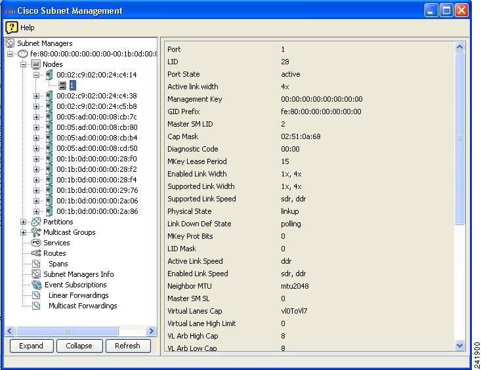Click node icon for 00:1b:0d:00:00:00:2a:86
The height and width of the screenshot is (370, 481).
point(49,211)
